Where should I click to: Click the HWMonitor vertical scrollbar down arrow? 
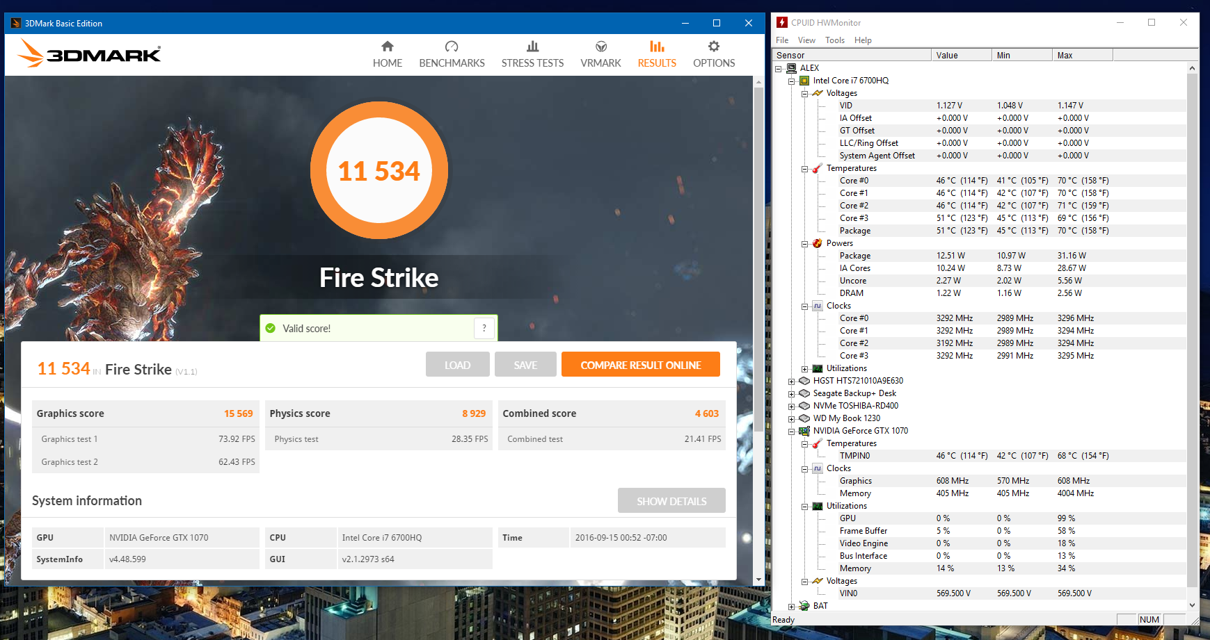click(x=1192, y=605)
